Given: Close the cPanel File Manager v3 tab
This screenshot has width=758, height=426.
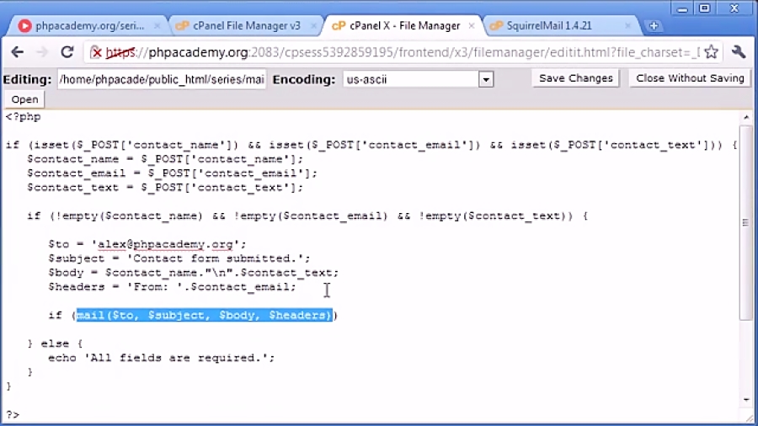Looking at the screenshot, I should (313, 25).
